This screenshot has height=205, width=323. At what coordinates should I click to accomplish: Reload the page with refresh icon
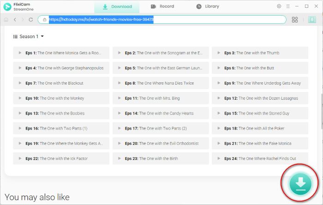(x=31, y=20)
